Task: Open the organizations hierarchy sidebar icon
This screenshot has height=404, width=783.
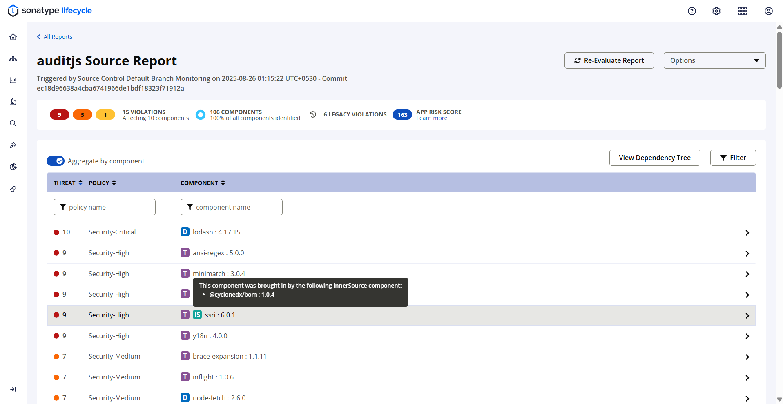Action: click(x=13, y=58)
